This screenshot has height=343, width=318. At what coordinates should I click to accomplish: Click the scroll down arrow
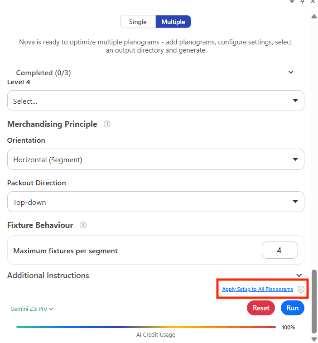click(x=314, y=339)
